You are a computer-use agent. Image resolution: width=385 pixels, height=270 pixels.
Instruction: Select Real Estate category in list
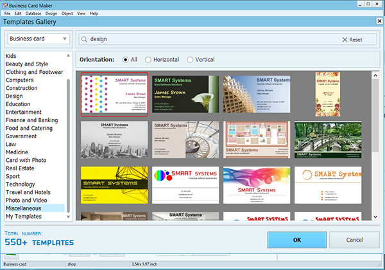click(21, 166)
